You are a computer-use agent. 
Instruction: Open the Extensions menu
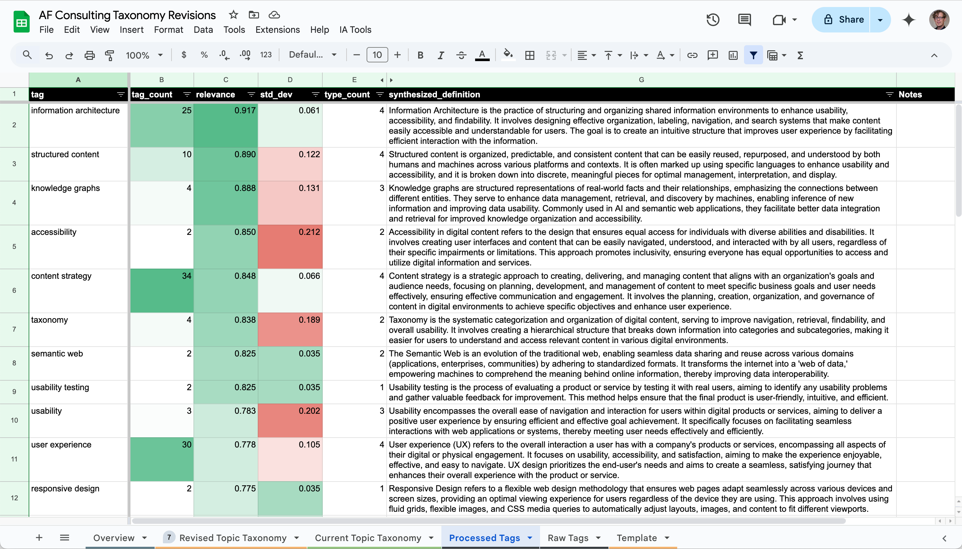[277, 30]
